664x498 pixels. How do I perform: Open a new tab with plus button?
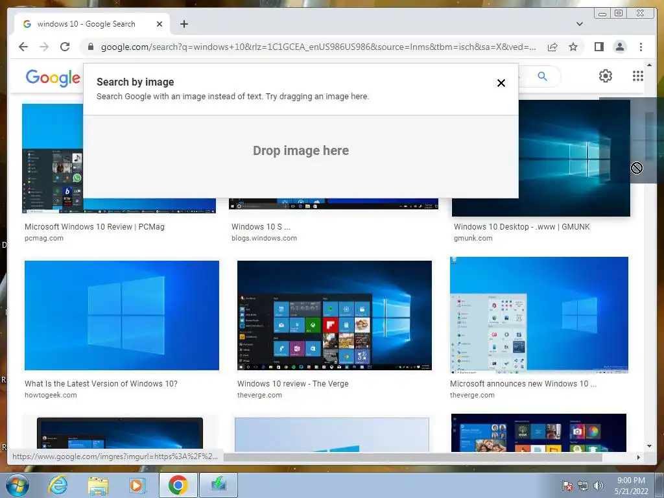184,24
